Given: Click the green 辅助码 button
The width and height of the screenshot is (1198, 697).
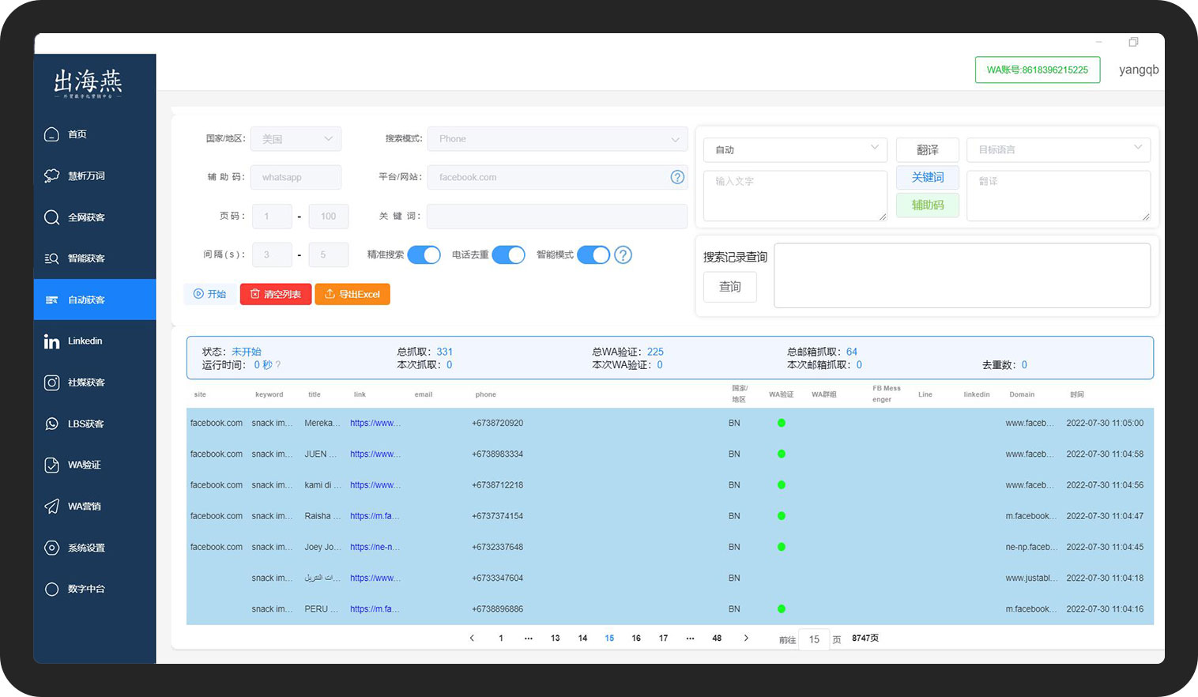Looking at the screenshot, I should (928, 205).
